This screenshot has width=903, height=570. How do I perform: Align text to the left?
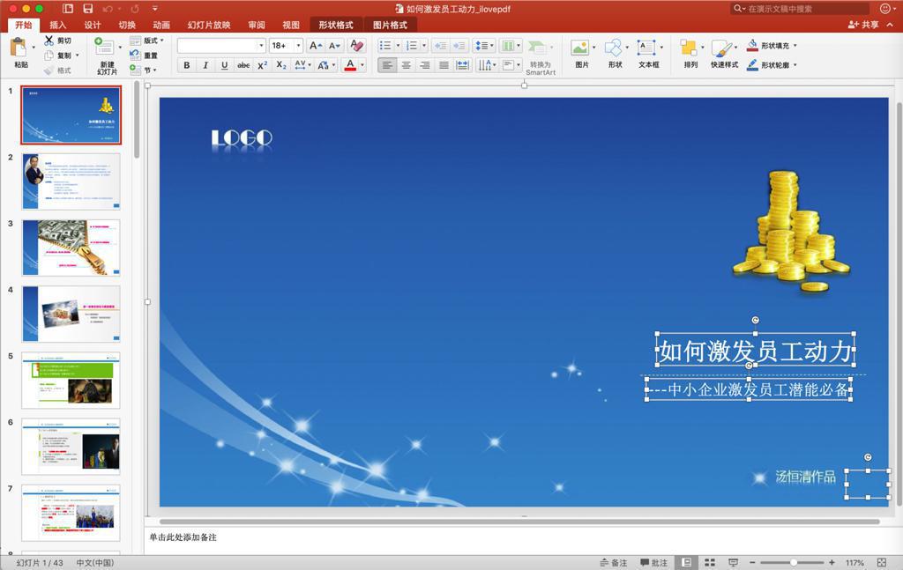(x=388, y=65)
